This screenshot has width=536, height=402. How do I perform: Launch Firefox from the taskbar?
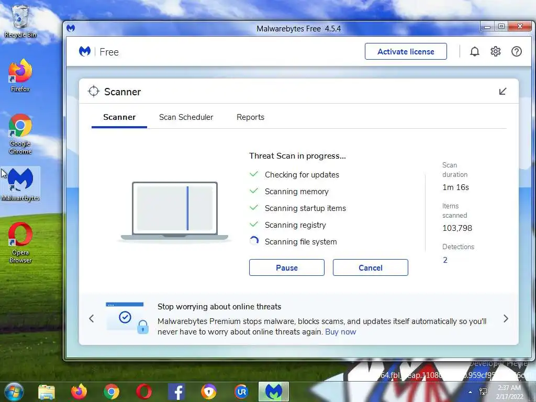79,392
